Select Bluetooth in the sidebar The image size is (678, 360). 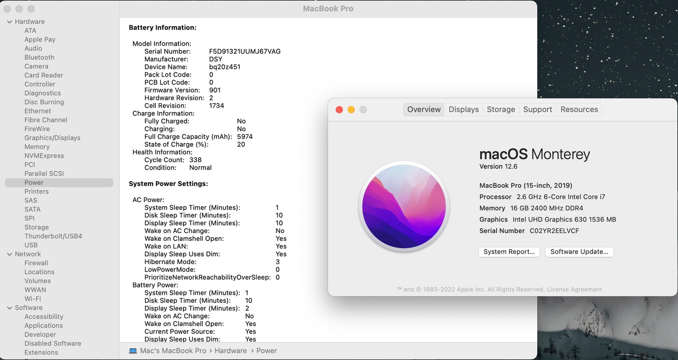click(39, 57)
